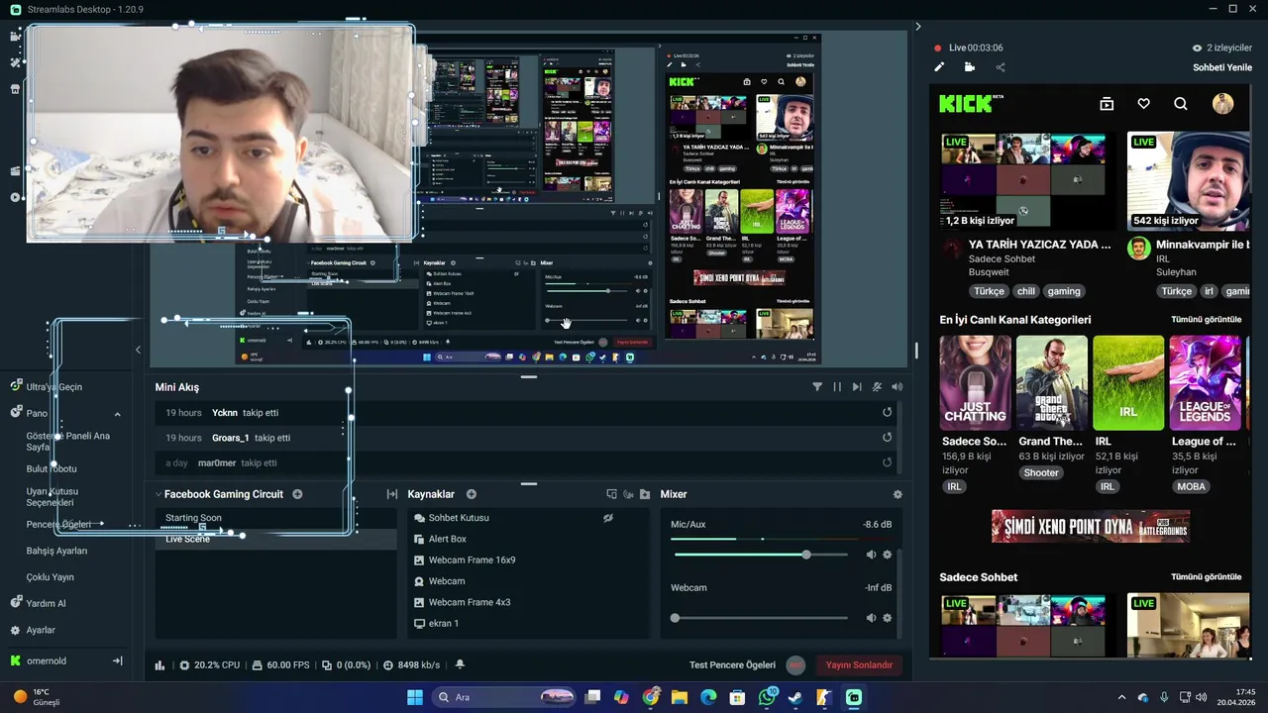1268x713 pixels.
Task: Open Mic/Aux audio settings gear
Action: point(888,555)
